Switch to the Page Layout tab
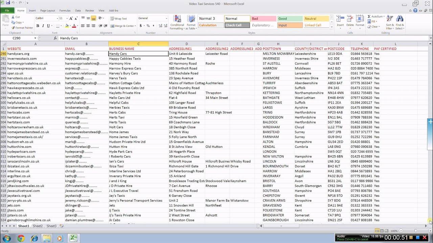 [48, 10]
